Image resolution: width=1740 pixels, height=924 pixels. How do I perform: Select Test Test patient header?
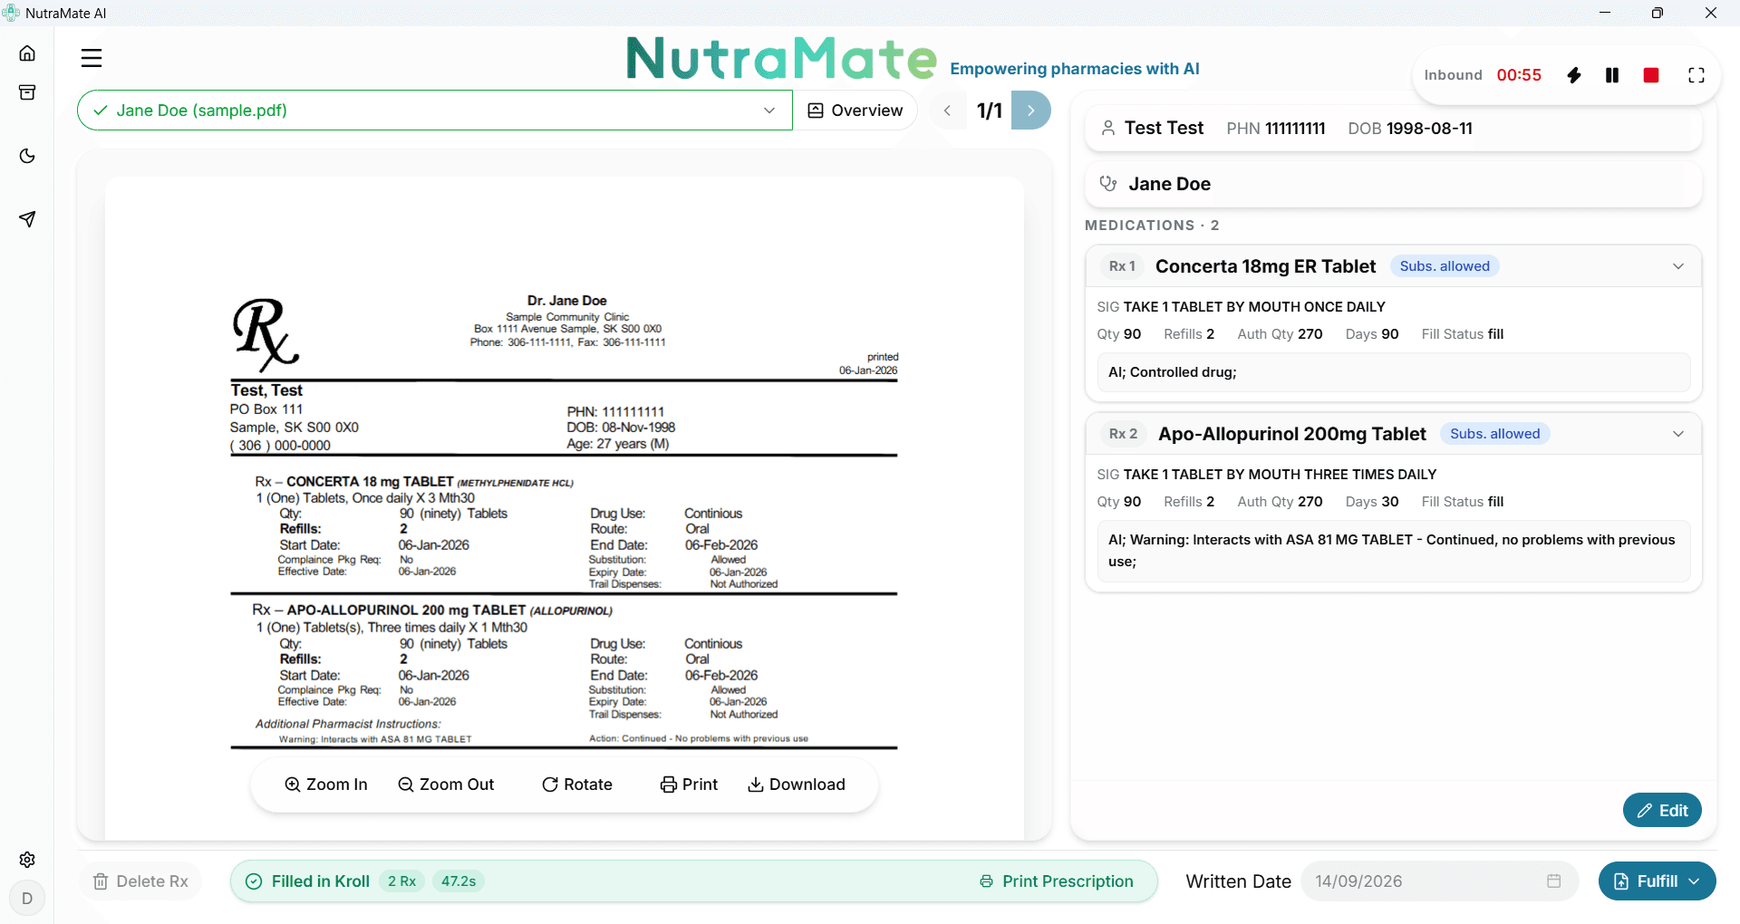click(x=1164, y=129)
